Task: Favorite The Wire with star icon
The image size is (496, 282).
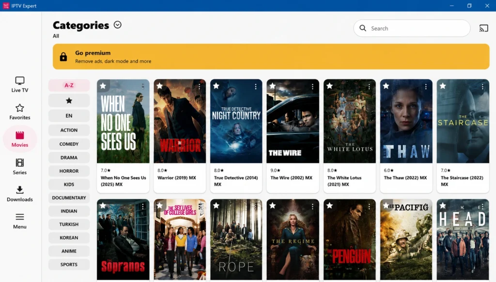Action: click(272, 86)
